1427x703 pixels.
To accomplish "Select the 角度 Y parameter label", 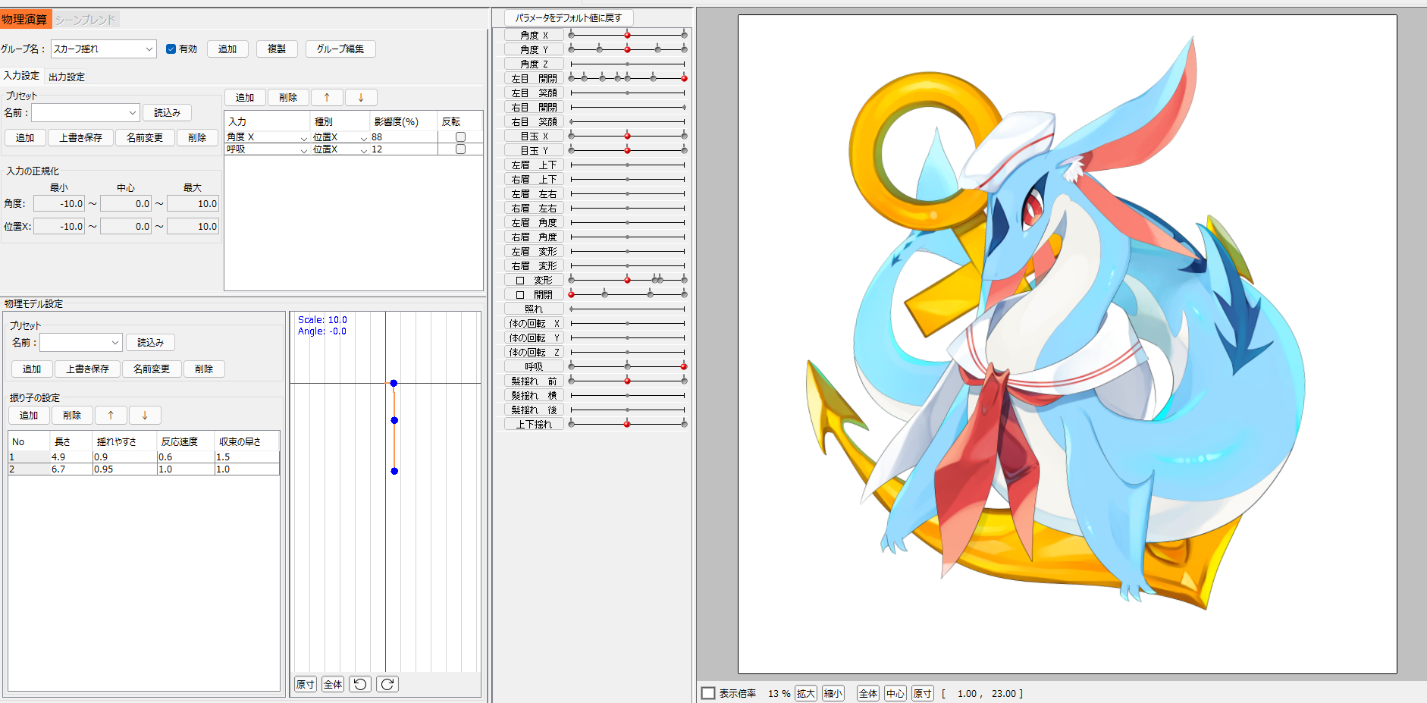I will point(534,49).
